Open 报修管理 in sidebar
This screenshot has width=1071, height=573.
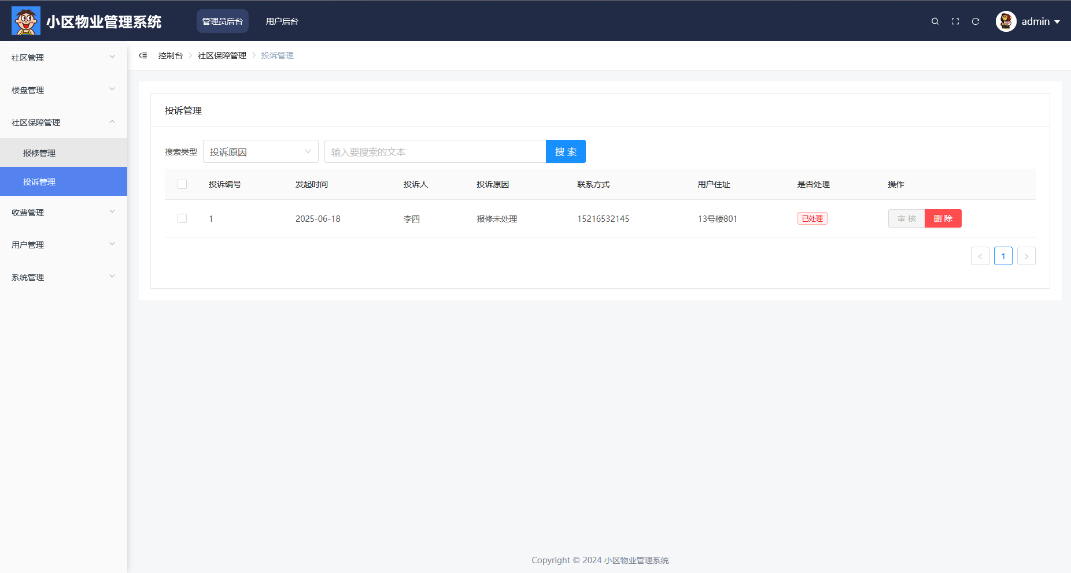tap(64, 152)
